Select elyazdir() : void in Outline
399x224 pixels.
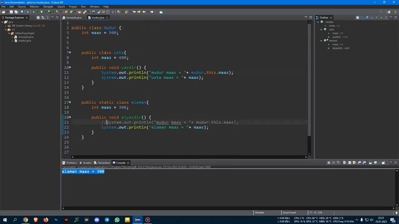click(x=340, y=48)
